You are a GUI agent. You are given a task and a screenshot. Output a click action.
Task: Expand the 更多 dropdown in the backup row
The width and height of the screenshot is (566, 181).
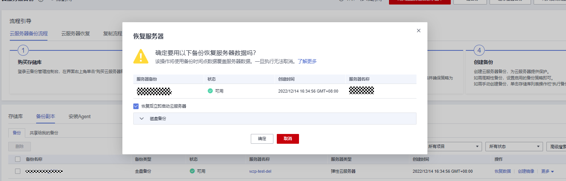click(548, 171)
